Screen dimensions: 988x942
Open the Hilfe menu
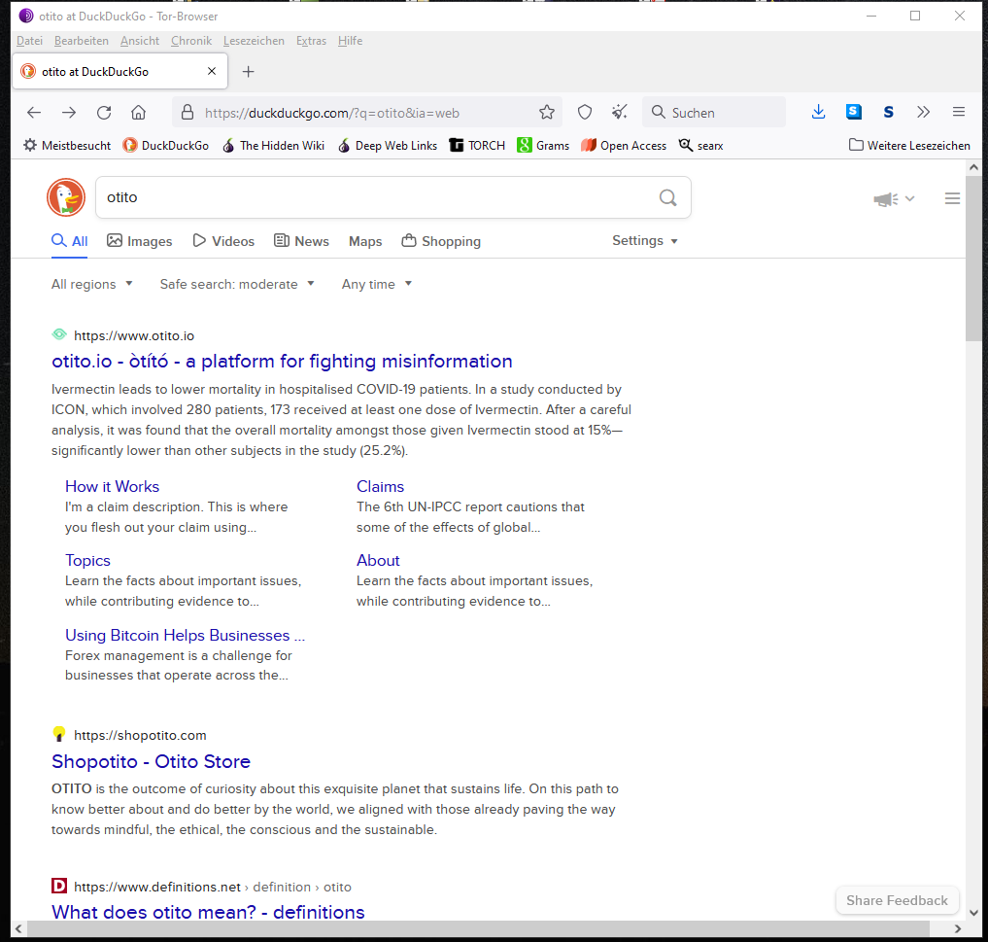click(x=351, y=41)
